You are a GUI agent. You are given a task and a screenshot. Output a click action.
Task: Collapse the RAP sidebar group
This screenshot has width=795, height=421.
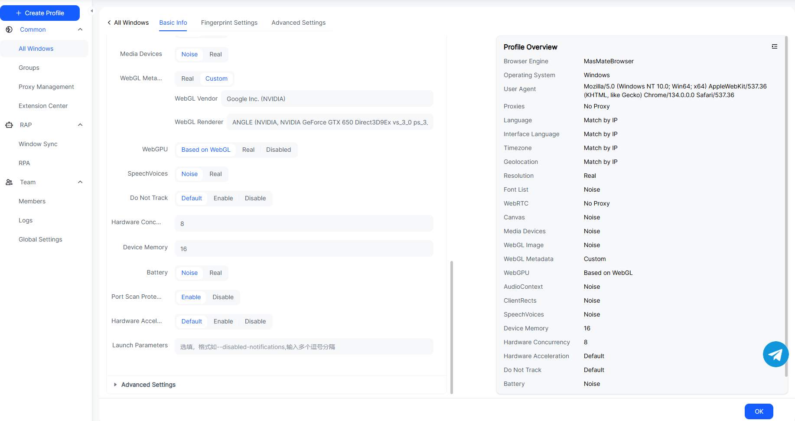pos(80,125)
